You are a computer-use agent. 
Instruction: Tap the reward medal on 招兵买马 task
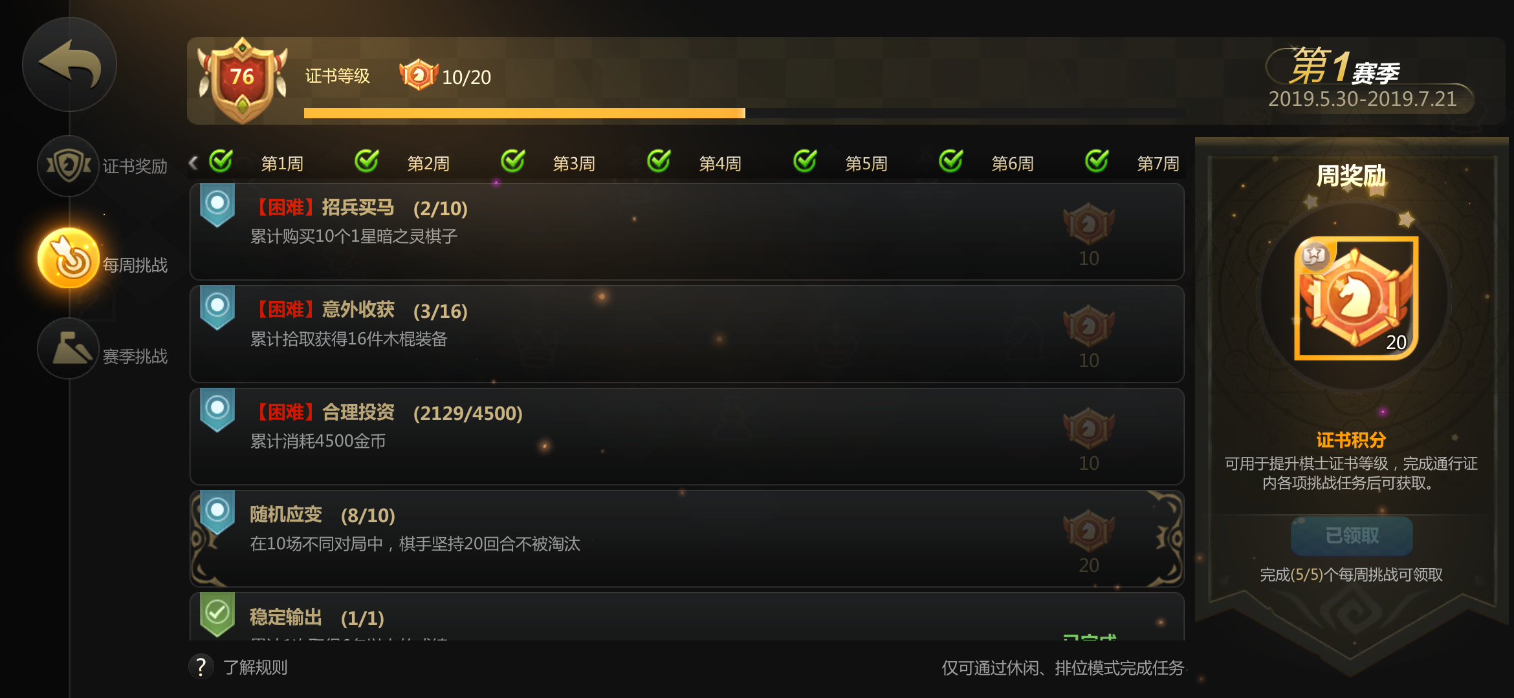pyautogui.click(x=1089, y=224)
